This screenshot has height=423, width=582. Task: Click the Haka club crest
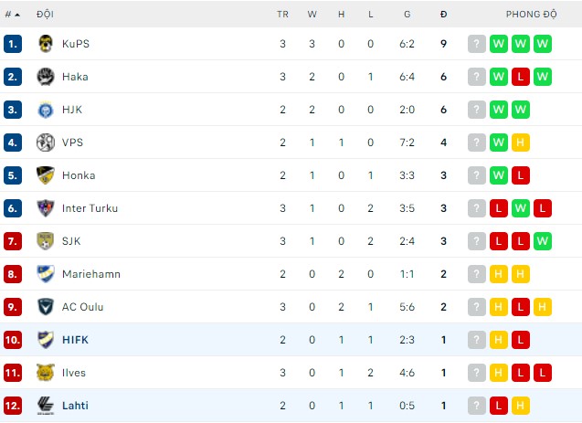(x=46, y=77)
